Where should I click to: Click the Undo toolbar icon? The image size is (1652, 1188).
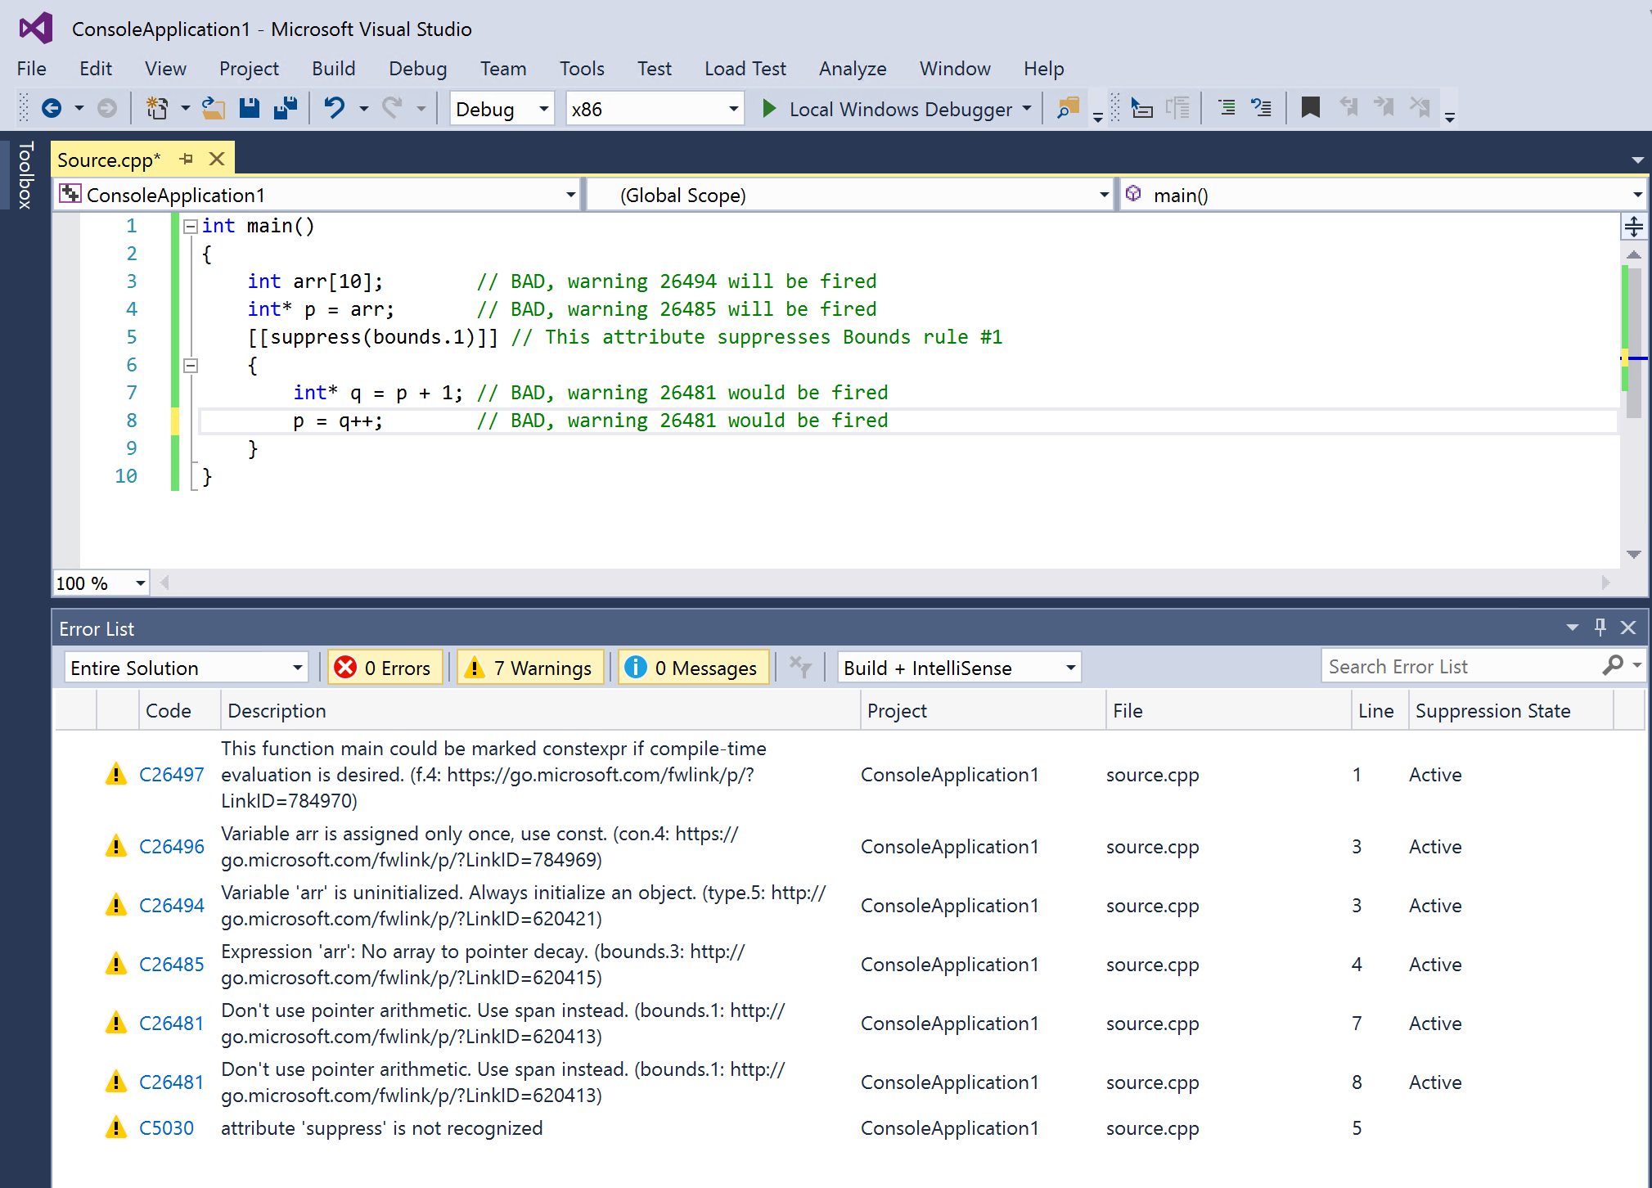(x=335, y=108)
